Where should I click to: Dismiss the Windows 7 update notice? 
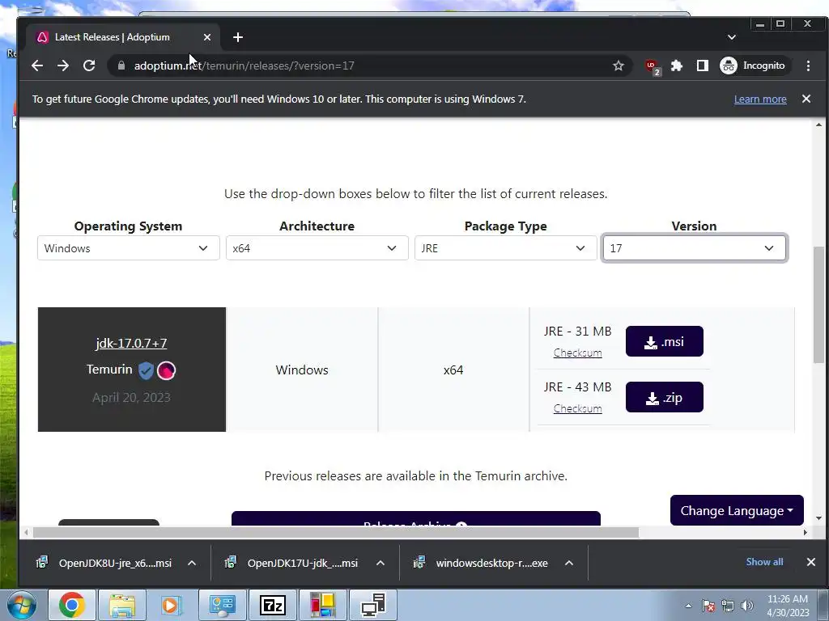pos(806,99)
